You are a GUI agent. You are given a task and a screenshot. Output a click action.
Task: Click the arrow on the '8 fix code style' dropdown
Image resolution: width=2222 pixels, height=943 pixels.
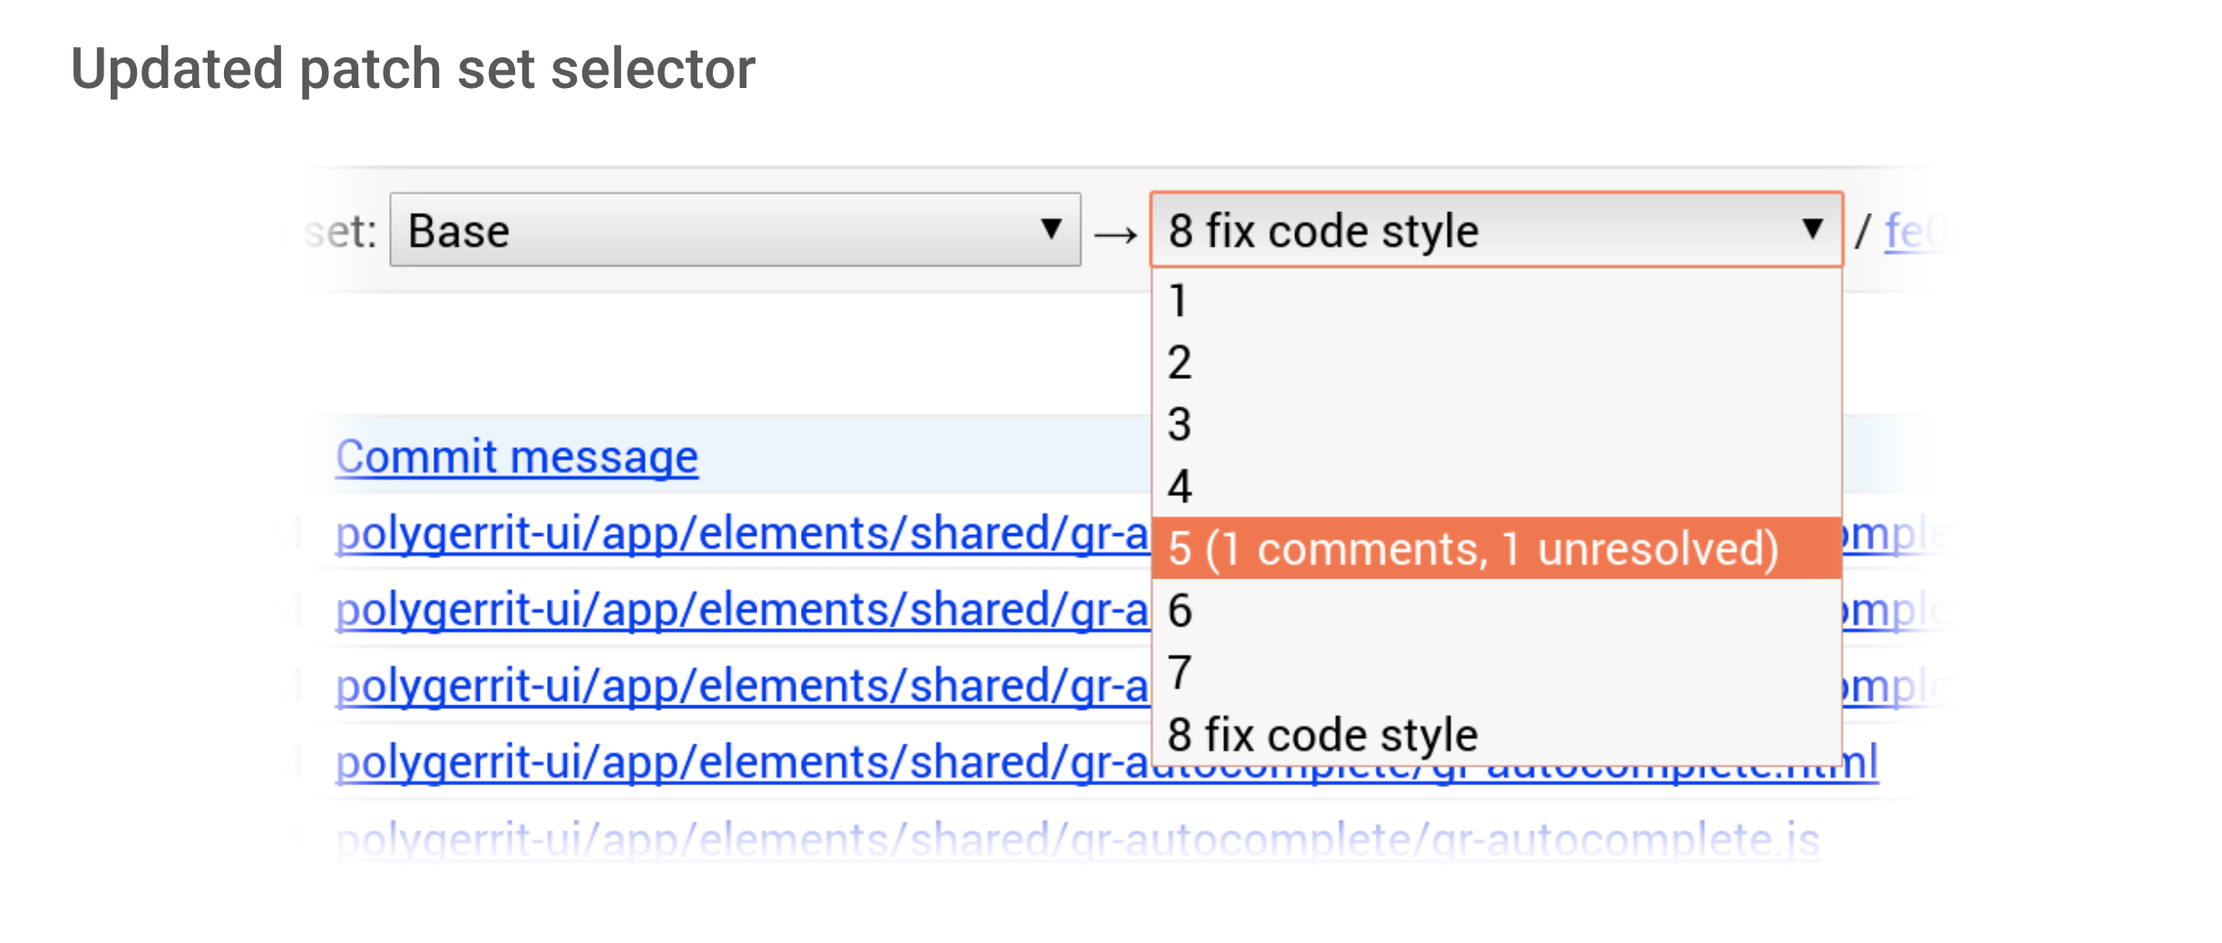(1812, 229)
